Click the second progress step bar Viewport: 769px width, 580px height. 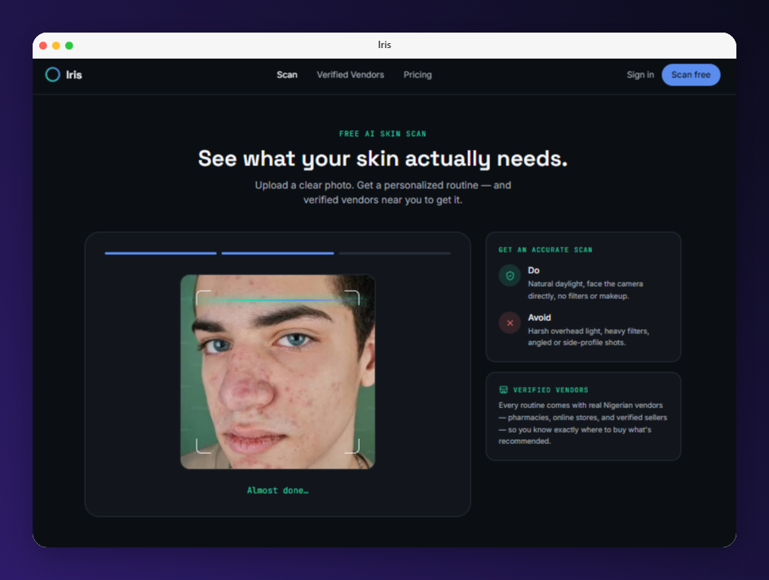coord(277,253)
